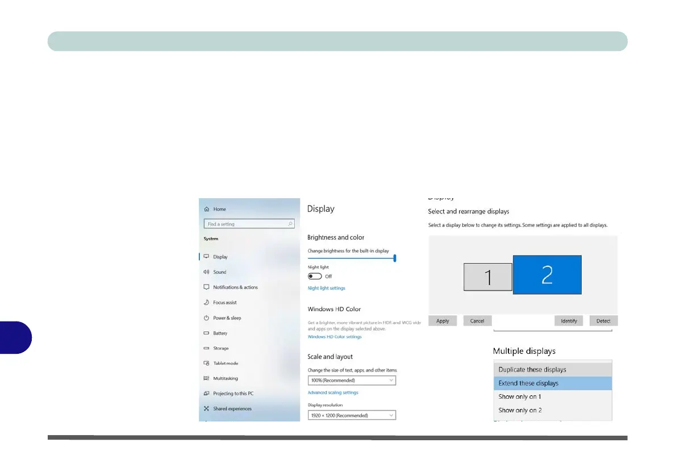Open the Display resolution dropdown
This screenshot has width=676, height=476.
coord(352,415)
